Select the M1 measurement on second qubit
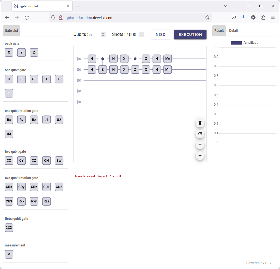 (168, 70)
